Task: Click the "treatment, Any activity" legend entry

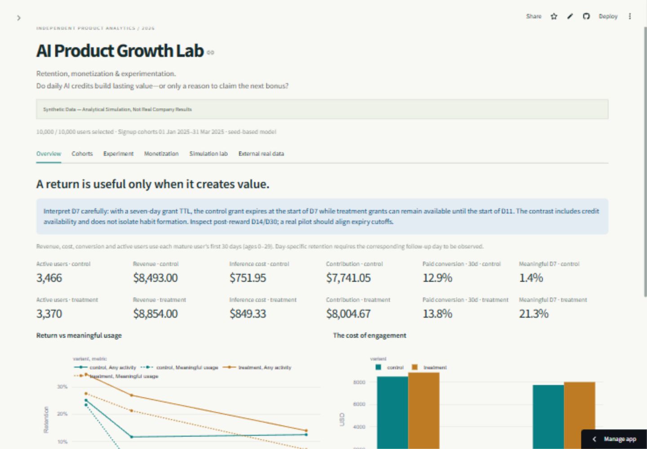Action: [x=257, y=367]
